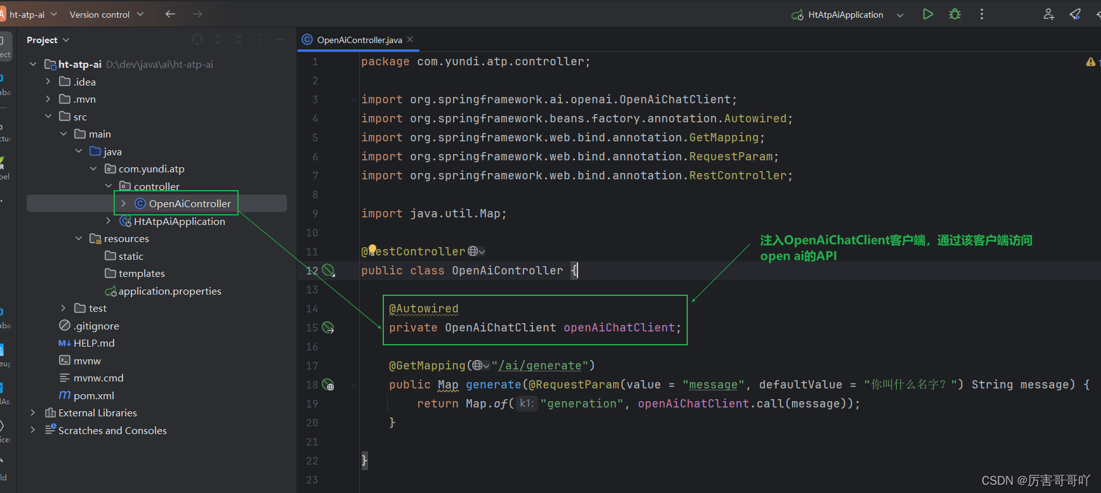Open the Code With Me user icon
1101x493 pixels.
[x=1048, y=14]
